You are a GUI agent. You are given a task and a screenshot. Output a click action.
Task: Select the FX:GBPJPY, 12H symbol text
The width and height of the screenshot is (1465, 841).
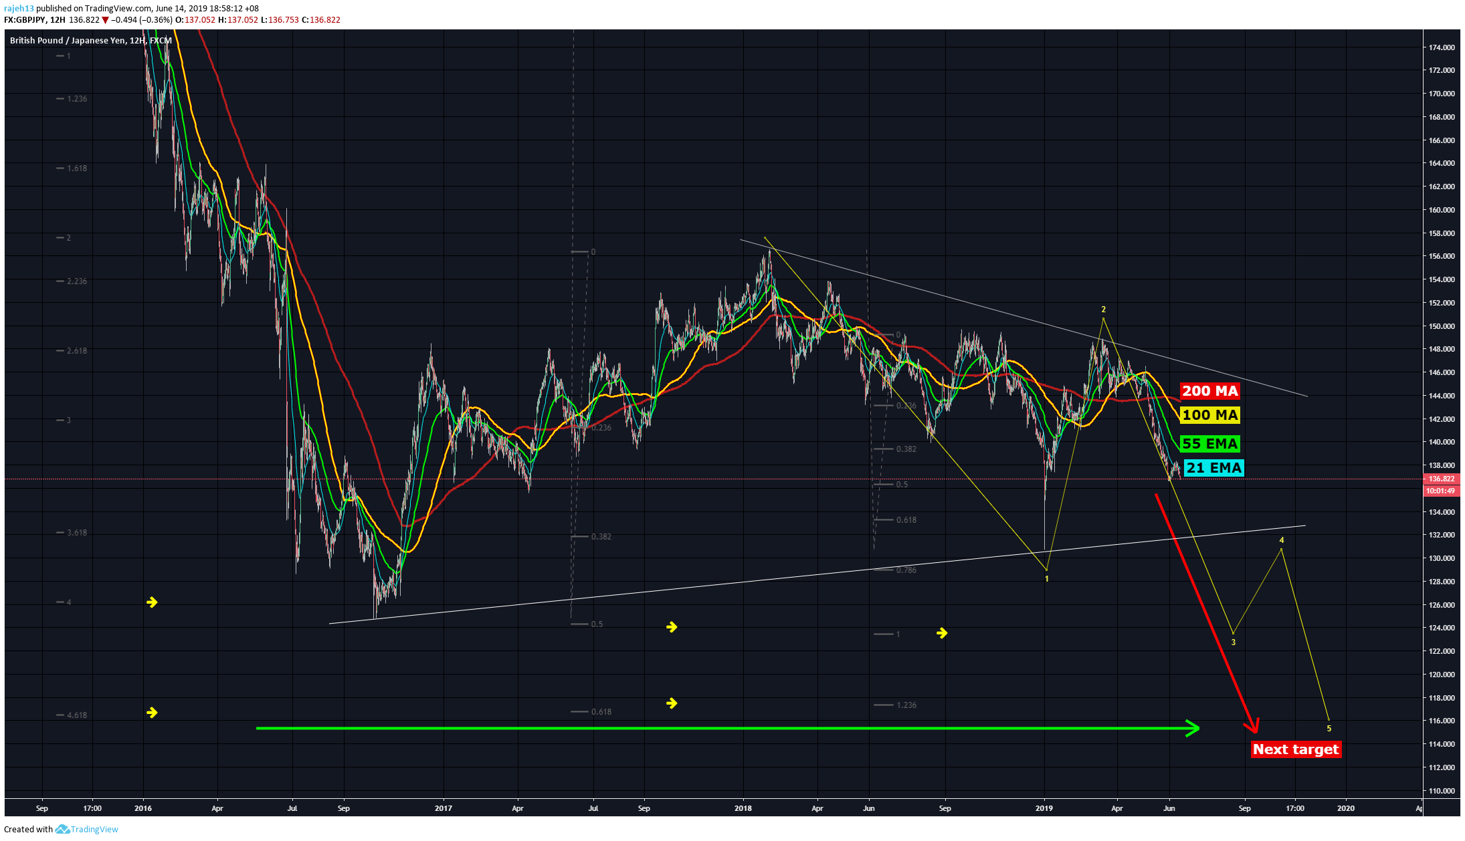(x=35, y=20)
